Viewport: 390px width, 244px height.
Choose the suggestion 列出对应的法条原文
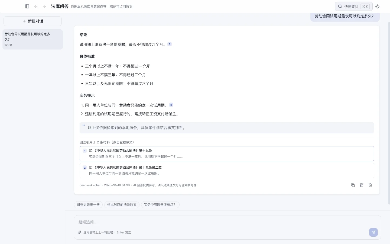point(122,205)
